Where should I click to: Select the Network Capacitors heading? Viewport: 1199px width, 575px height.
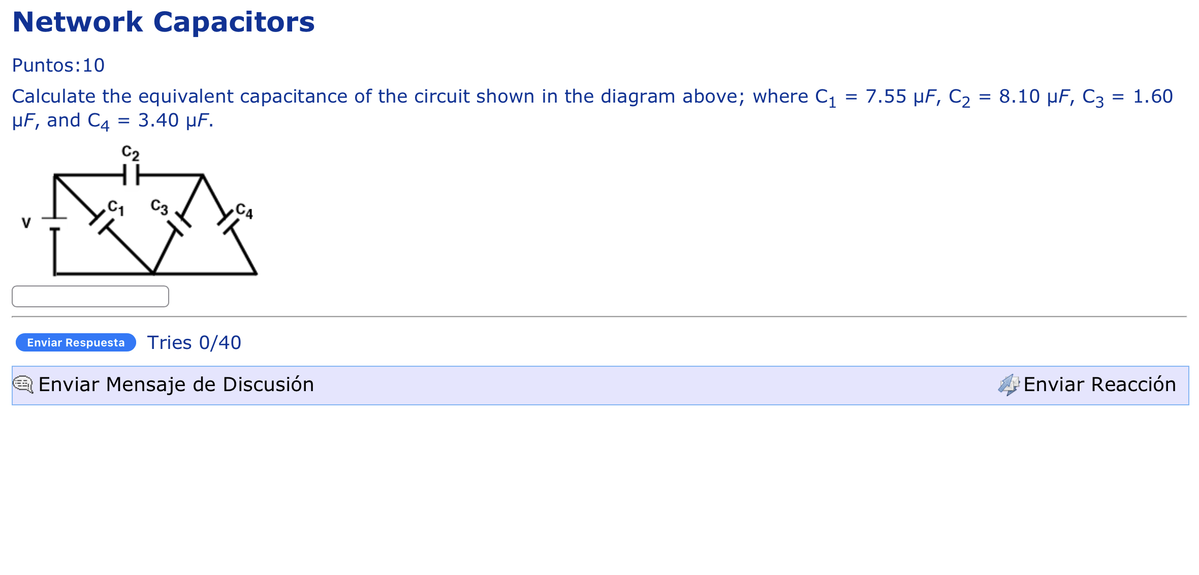point(164,21)
